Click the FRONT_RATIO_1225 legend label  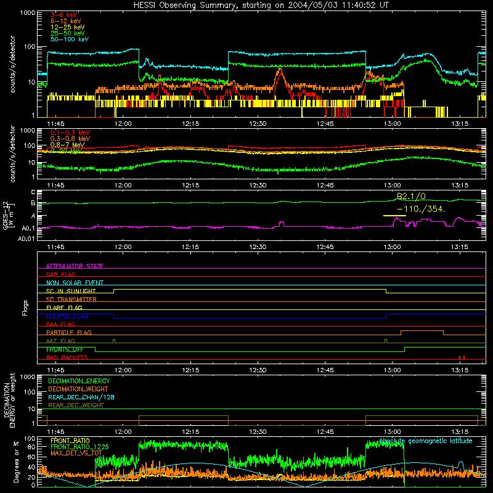(x=79, y=447)
